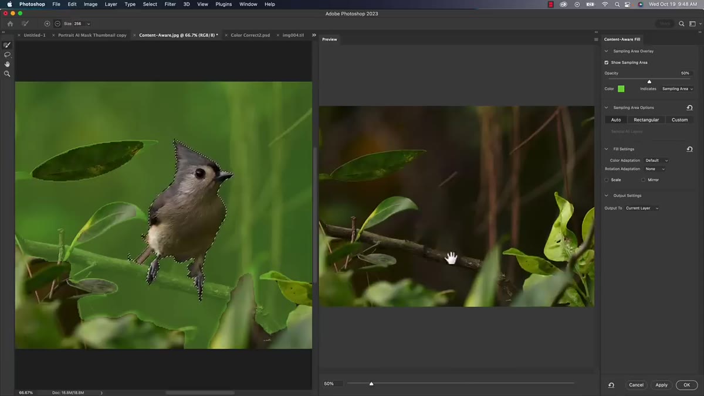Click the brush Size value field
This screenshot has height=396, width=704.
pyautogui.click(x=78, y=24)
